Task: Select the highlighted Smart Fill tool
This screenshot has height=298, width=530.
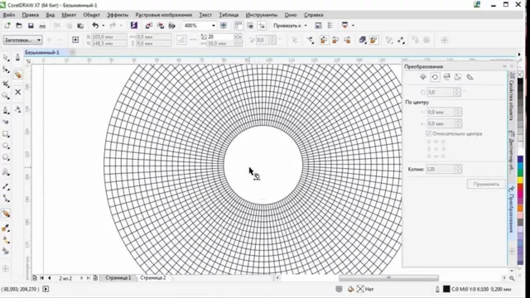Action: point(6,213)
